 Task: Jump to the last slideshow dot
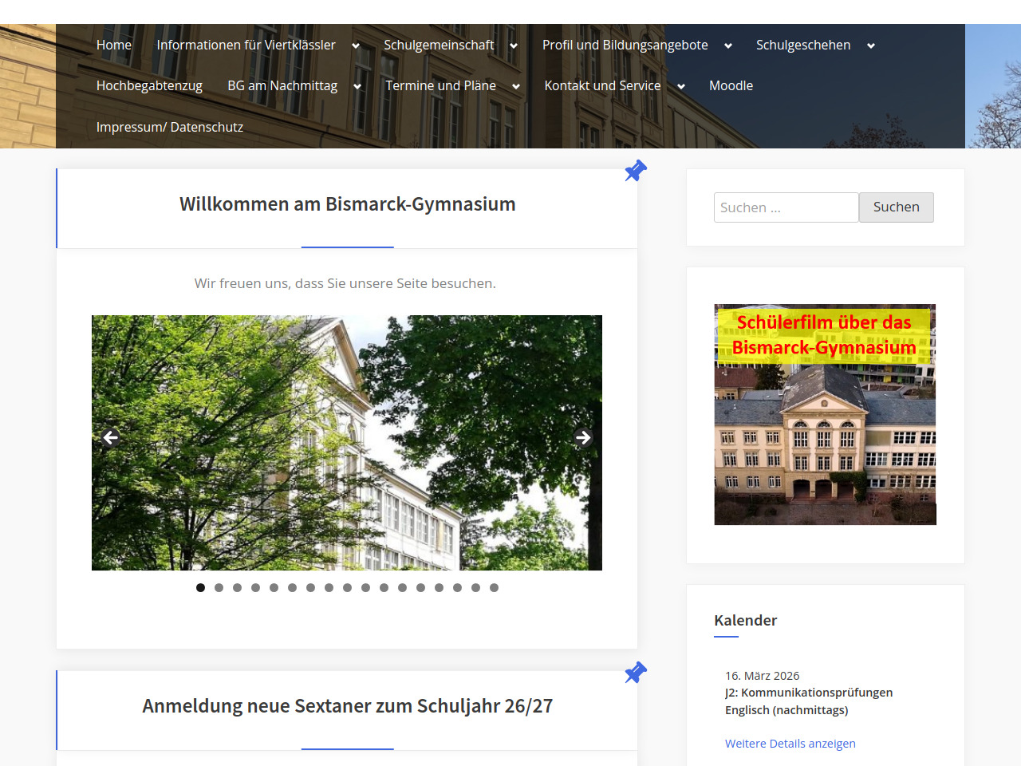(494, 588)
